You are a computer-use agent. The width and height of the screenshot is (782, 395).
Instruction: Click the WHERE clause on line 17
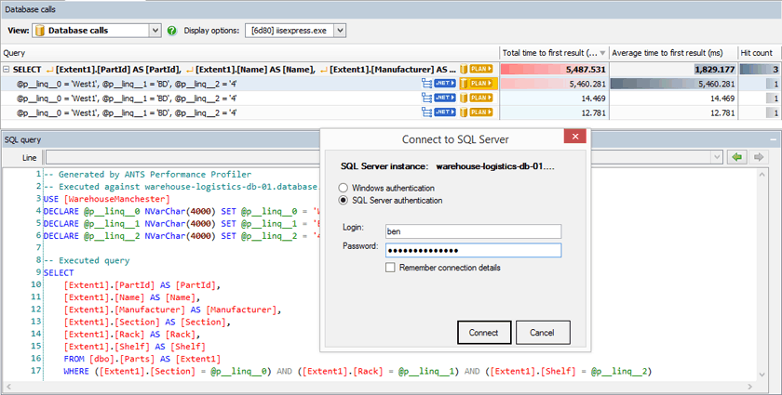pos(357,371)
